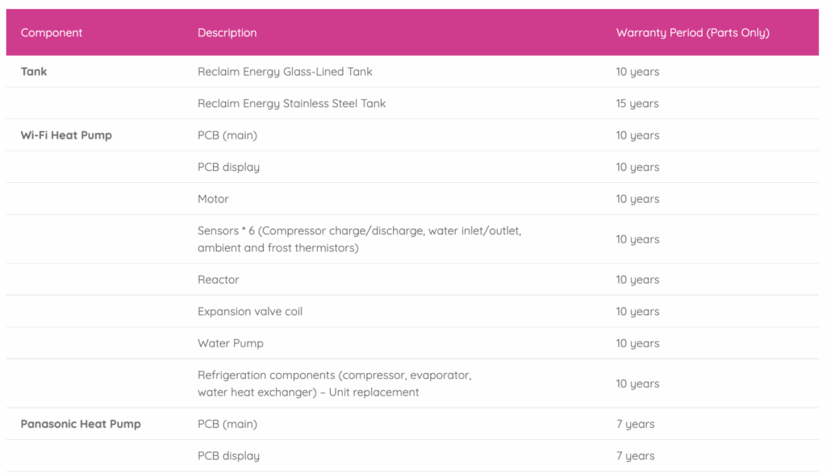Select the Water Pump description cell

(x=230, y=343)
